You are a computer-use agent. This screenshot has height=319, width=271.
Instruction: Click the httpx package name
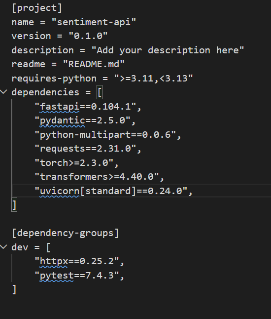click(x=54, y=261)
